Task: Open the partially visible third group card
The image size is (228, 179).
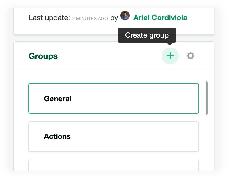Action: point(114,165)
